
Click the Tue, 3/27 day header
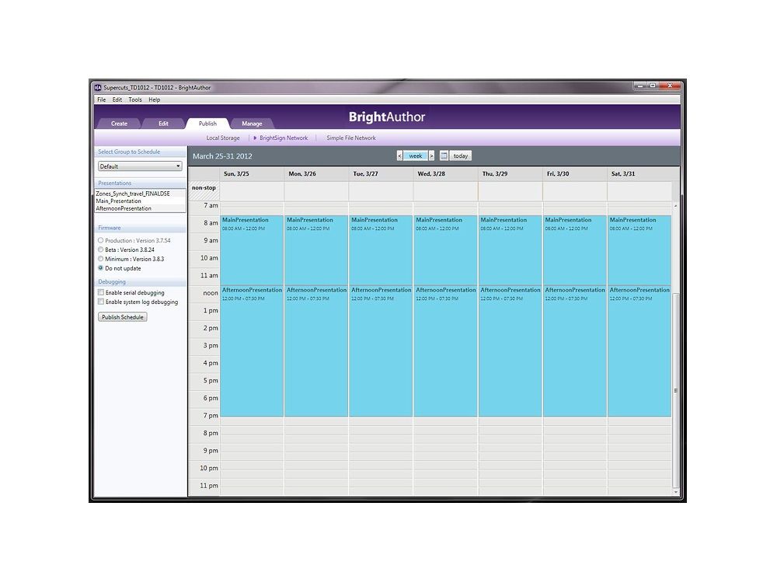(x=381, y=173)
